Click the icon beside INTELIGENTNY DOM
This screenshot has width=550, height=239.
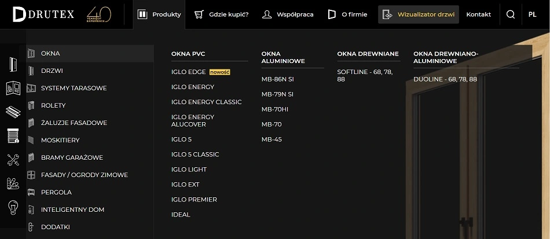click(31, 209)
